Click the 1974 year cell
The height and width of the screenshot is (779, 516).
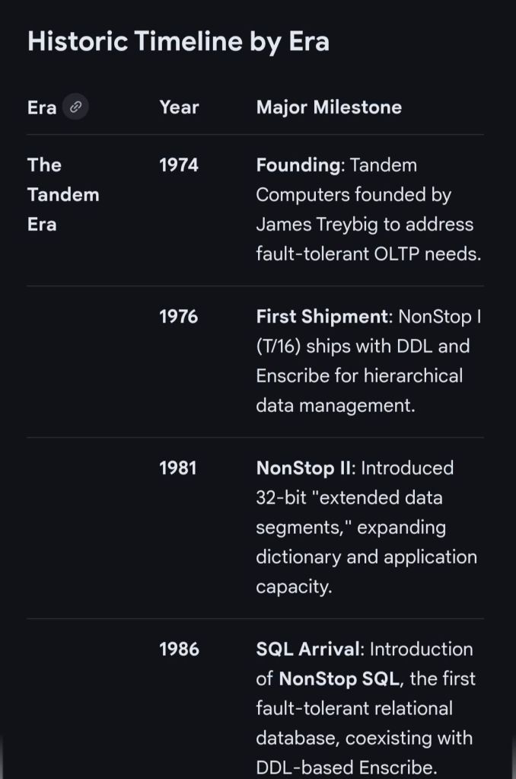point(179,164)
